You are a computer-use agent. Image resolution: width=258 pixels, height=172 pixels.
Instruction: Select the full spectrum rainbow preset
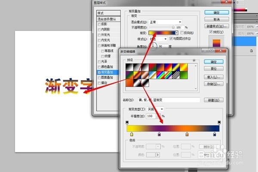click(x=160, y=75)
